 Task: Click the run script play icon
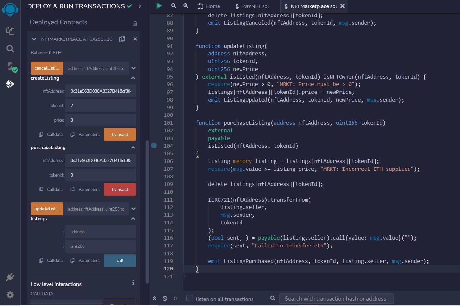(x=159, y=6)
